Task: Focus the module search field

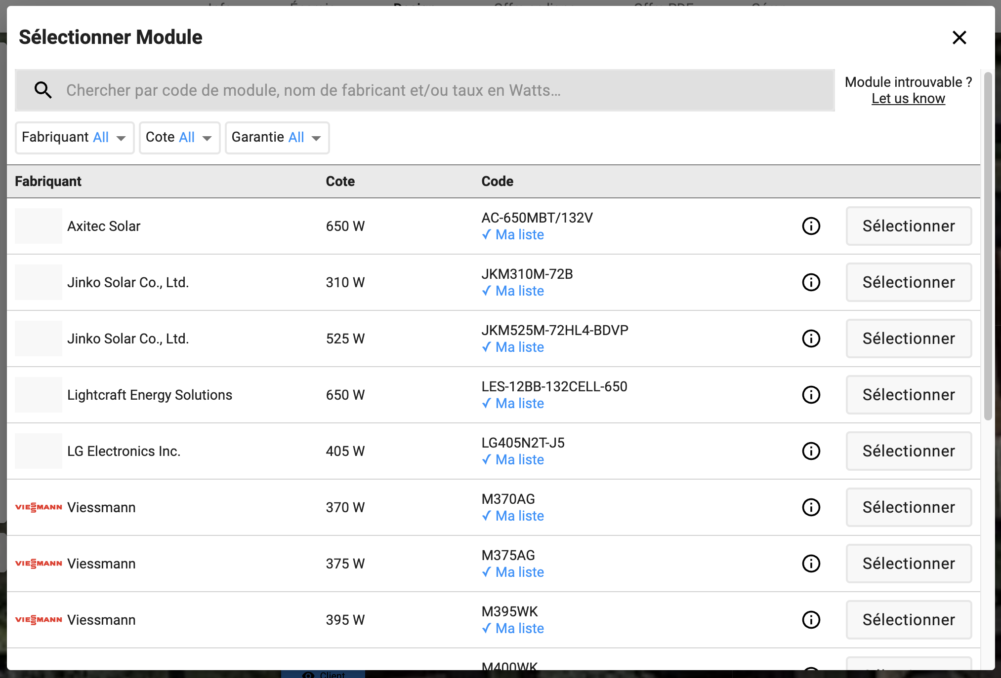Action: coord(425,90)
